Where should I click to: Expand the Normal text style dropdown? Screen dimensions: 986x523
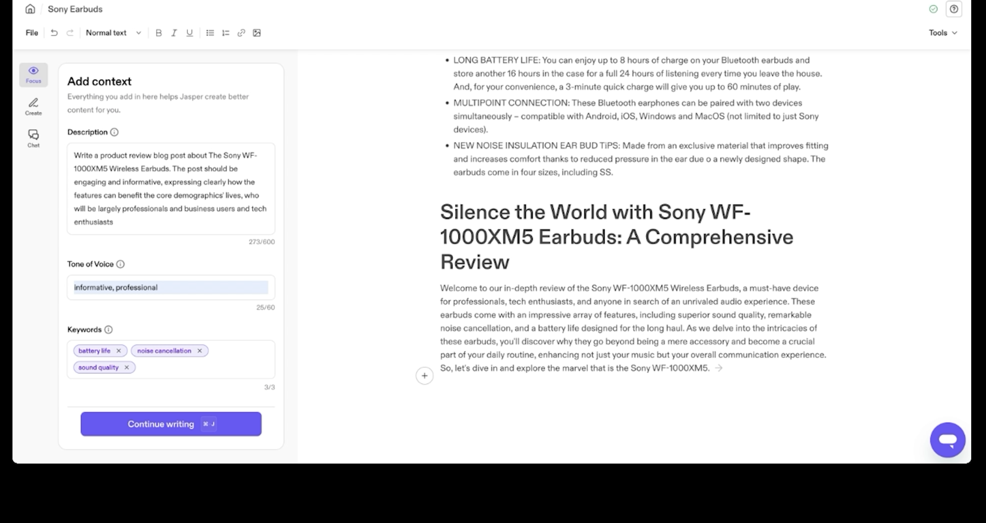tap(113, 33)
